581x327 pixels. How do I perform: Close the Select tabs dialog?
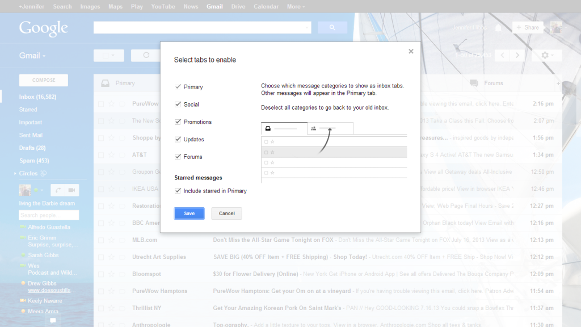411,52
